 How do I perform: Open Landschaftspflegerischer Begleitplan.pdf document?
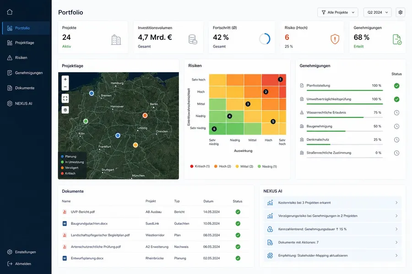pos(100,235)
